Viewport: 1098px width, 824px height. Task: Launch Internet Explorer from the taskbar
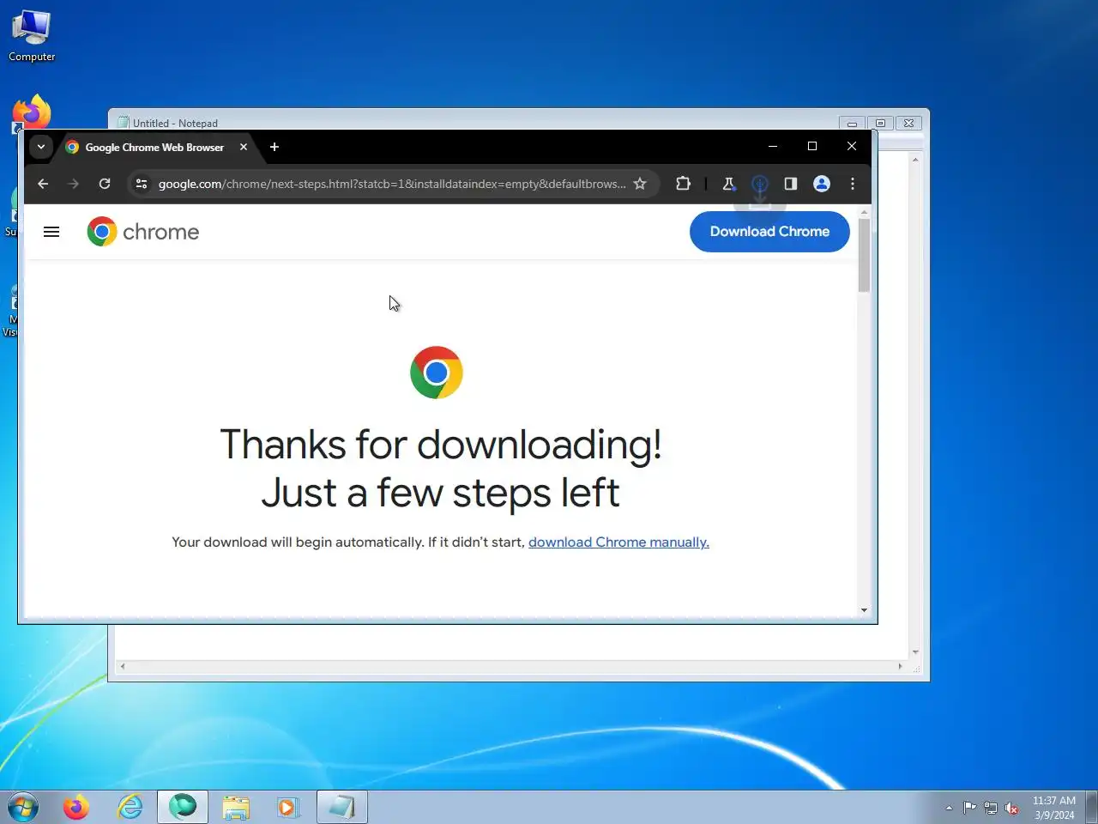point(130,807)
